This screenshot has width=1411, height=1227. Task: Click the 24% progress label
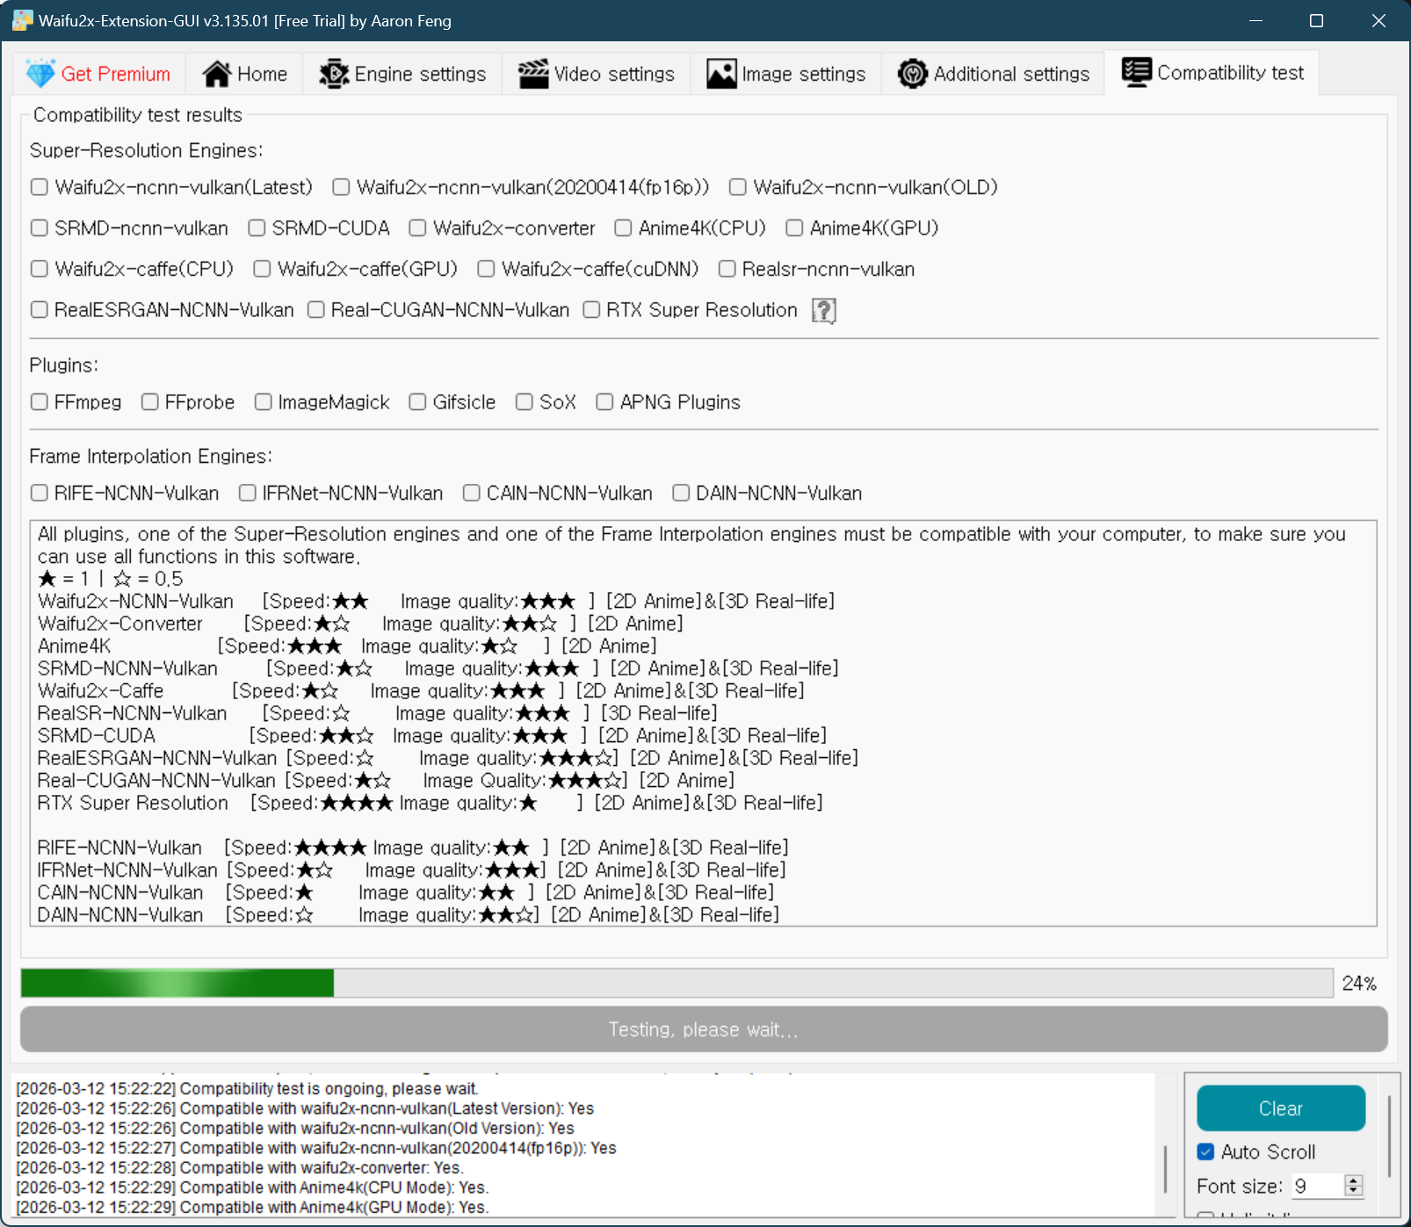click(x=1359, y=984)
